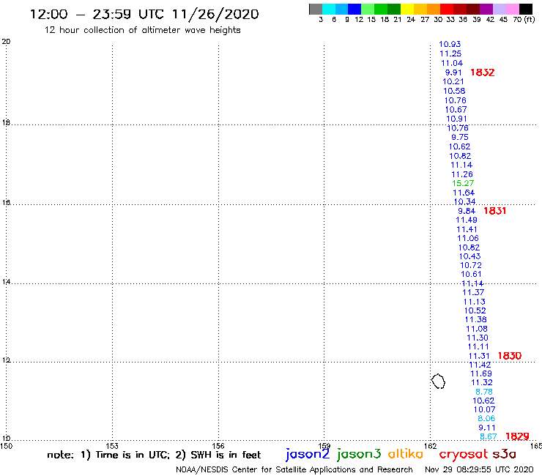The width and height of the screenshot is (542, 476).
Task: Click the wave height value '10.34'
Action: click(464, 201)
